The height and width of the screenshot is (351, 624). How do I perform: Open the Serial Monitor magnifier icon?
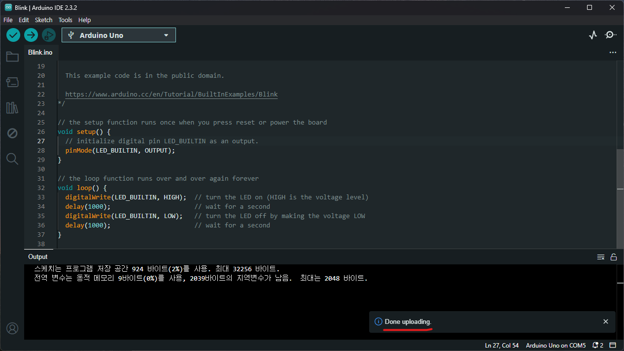(611, 35)
